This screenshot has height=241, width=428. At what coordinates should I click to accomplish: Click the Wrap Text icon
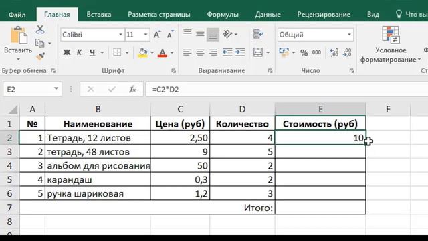pyautogui.click(x=258, y=34)
